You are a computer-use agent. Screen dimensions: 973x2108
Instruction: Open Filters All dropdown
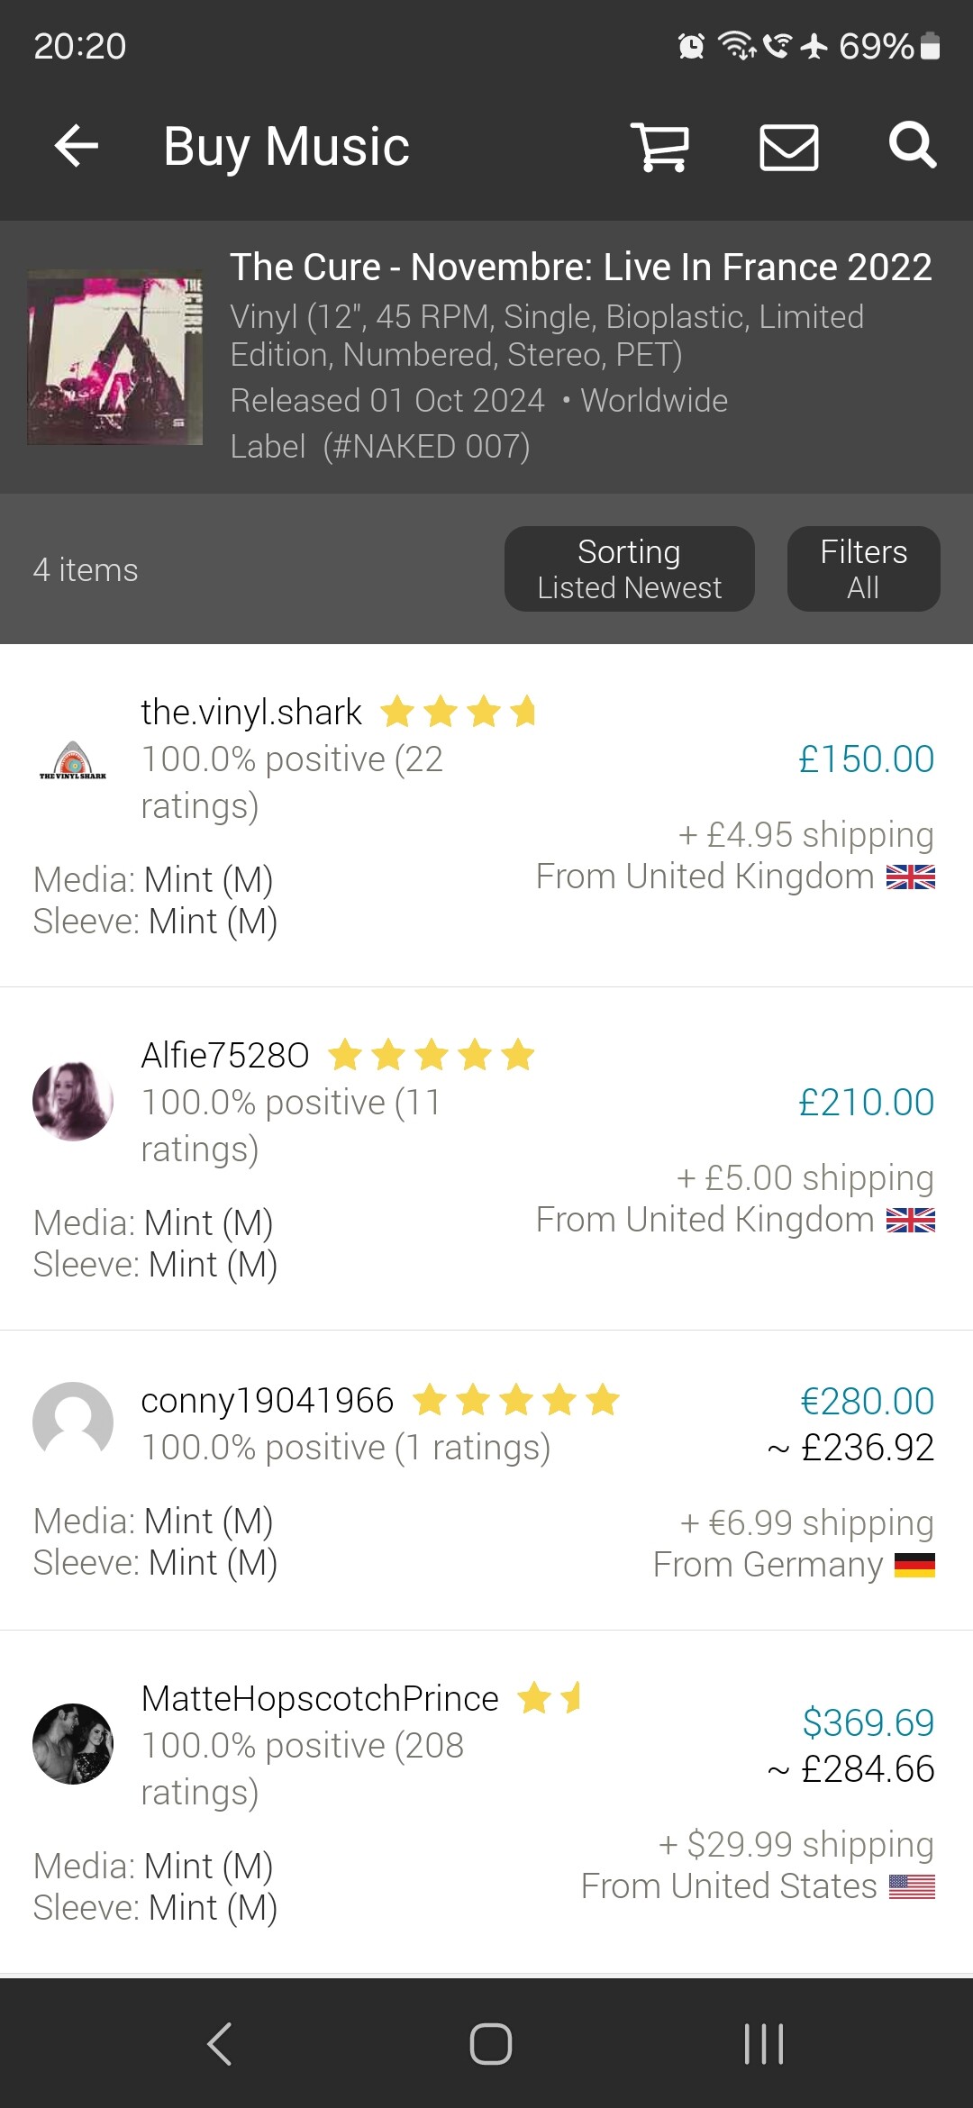click(863, 569)
